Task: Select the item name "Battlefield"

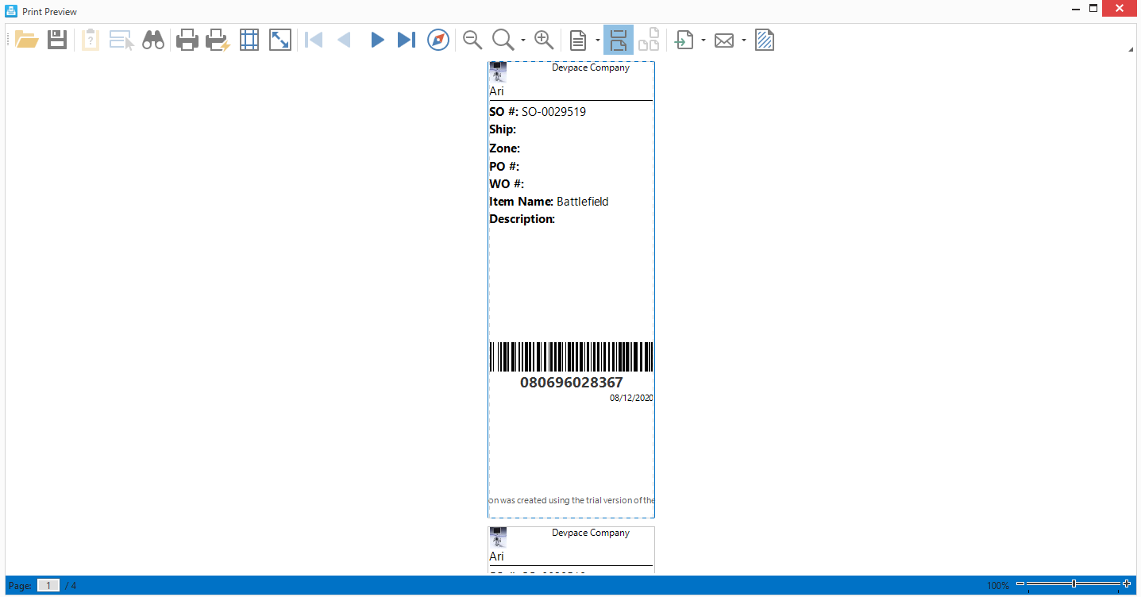Action: [x=582, y=202]
